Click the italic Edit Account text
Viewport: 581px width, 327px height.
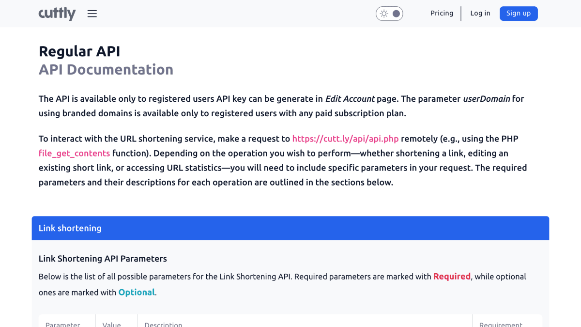(350, 99)
